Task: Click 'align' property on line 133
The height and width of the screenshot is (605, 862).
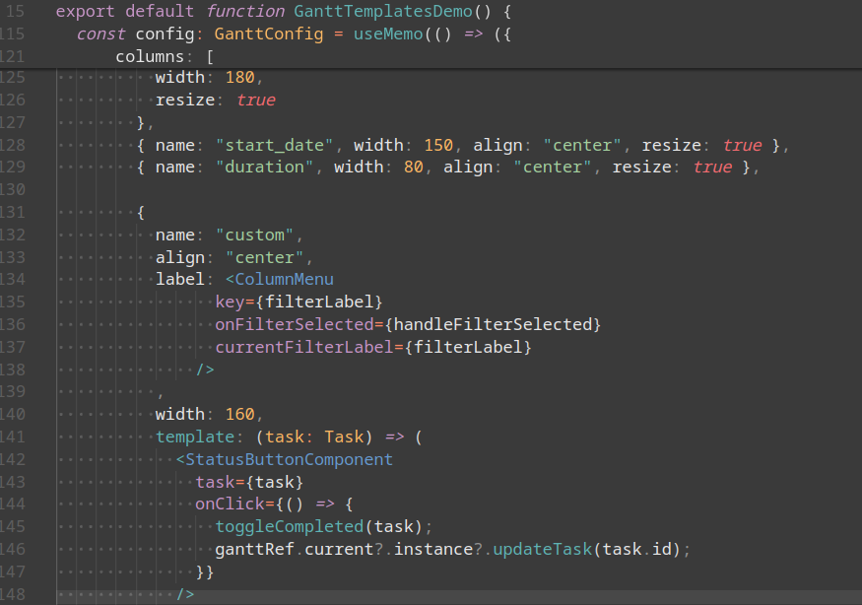Action: coord(180,257)
